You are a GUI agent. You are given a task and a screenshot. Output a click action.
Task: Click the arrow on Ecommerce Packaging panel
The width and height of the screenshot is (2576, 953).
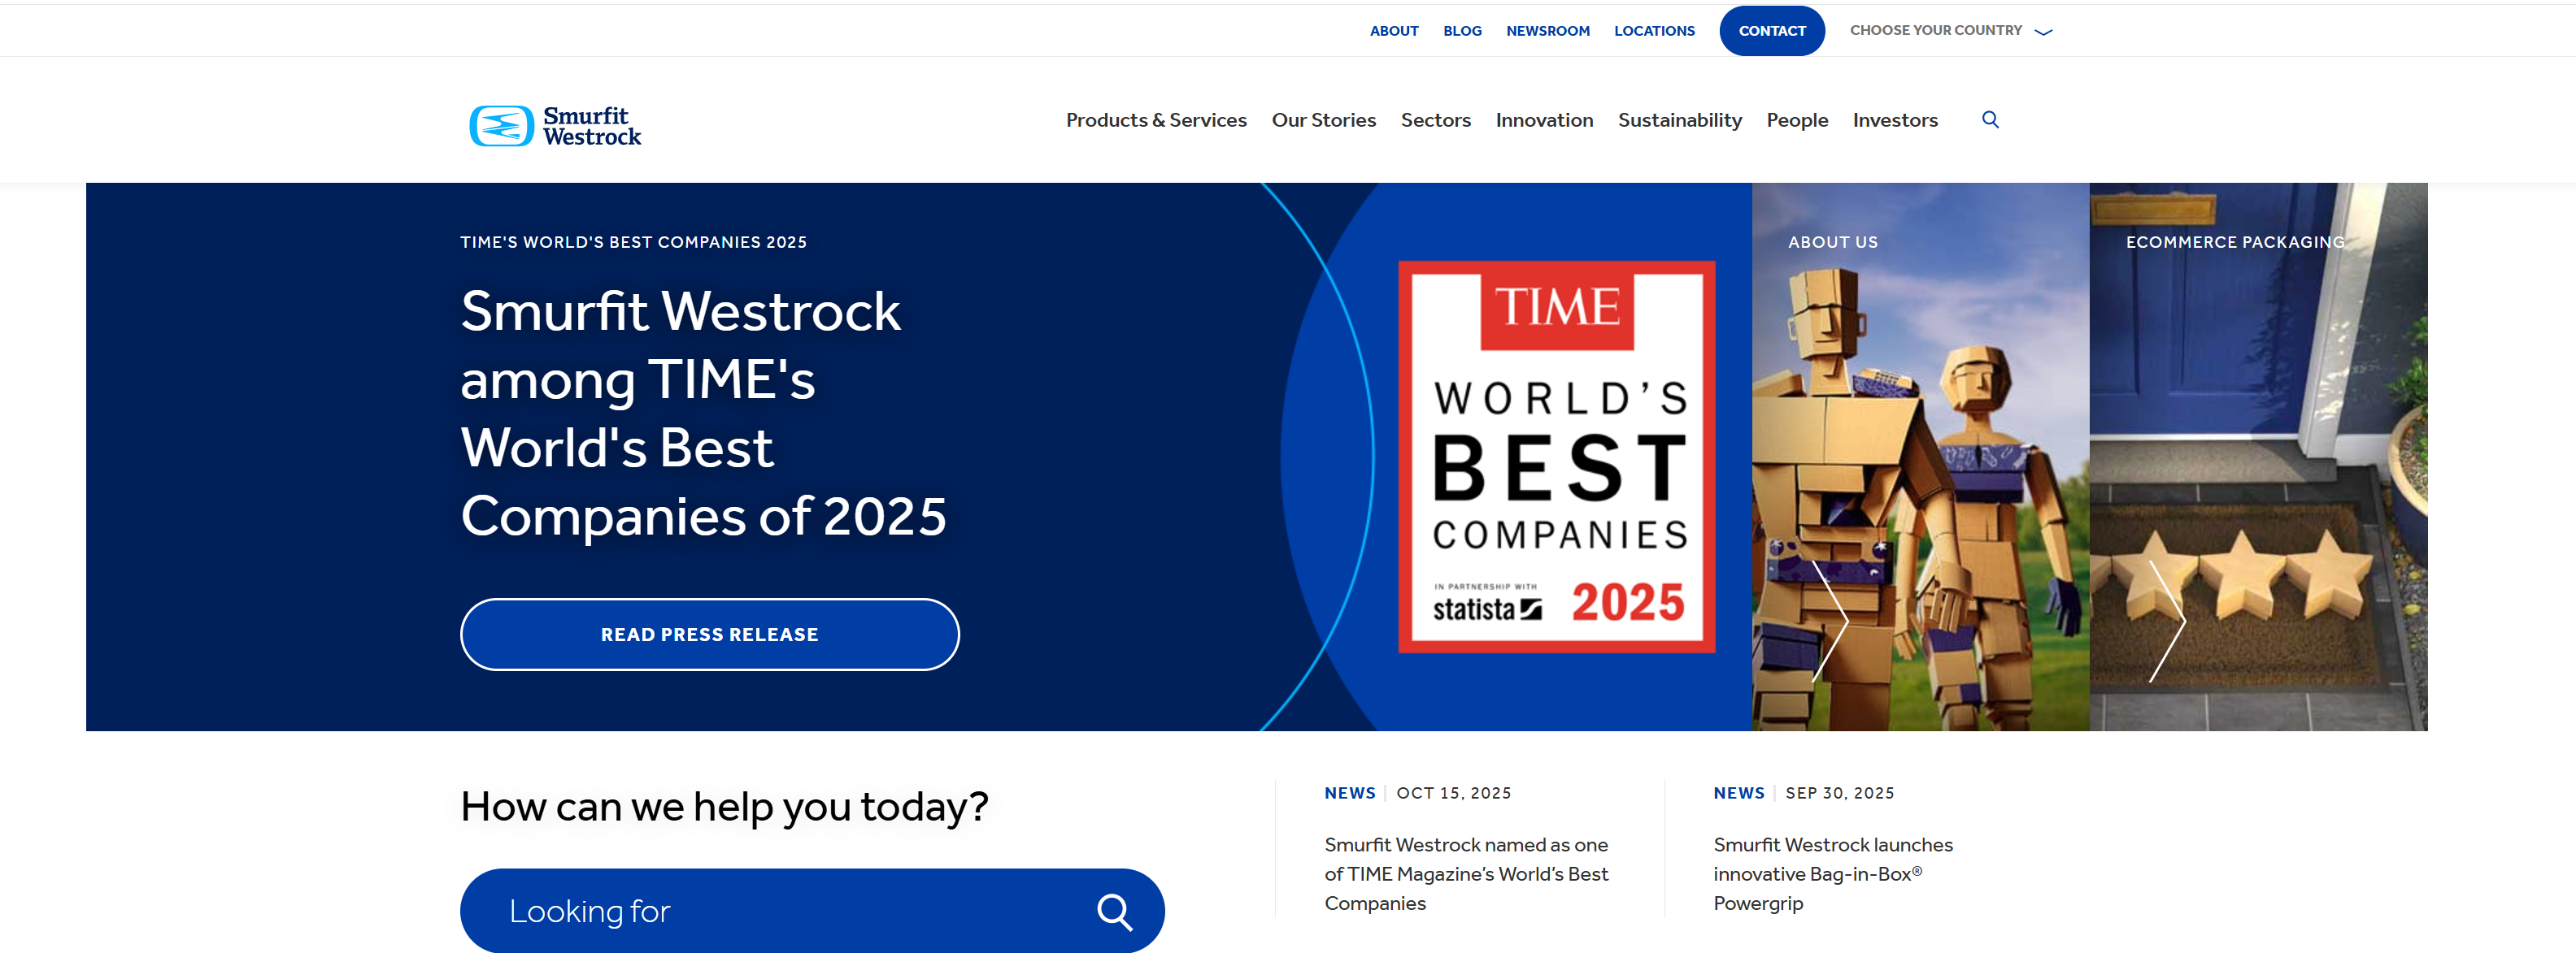click(2167, 622)
